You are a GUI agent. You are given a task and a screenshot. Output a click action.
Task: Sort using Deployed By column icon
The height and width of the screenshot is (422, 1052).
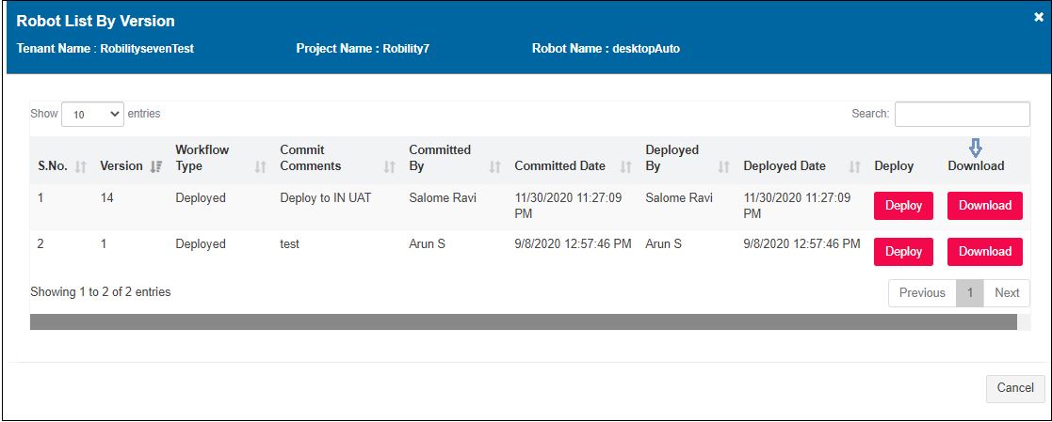click(723, 166)
